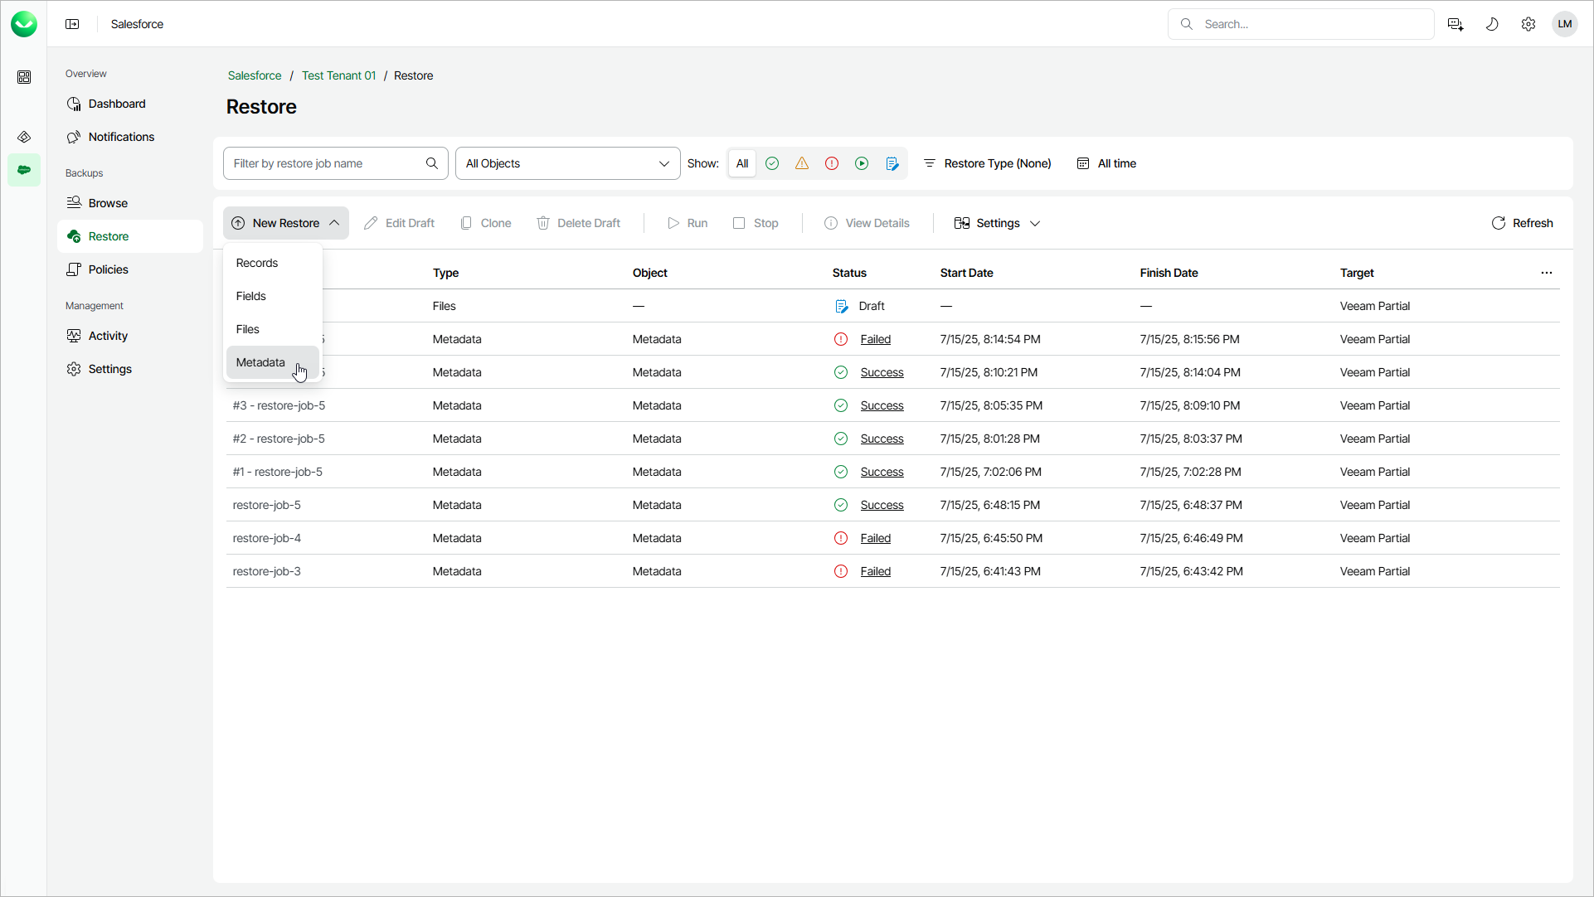The height and width of the screenshot is (897, 1594).
Task: Open top-right gear settings icon
Action: click(x=1528, y=24)
